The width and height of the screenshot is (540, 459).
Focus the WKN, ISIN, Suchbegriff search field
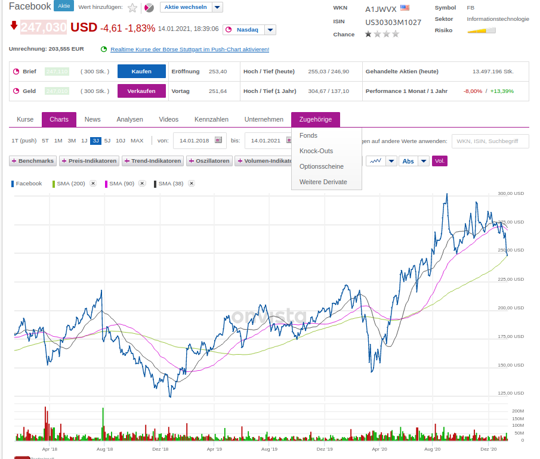click(490, 141)
